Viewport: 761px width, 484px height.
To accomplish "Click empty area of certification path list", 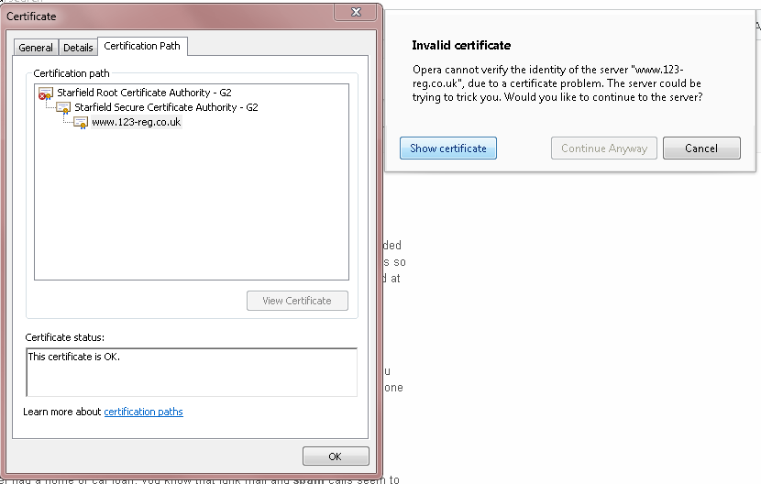I will click(191, 211).
